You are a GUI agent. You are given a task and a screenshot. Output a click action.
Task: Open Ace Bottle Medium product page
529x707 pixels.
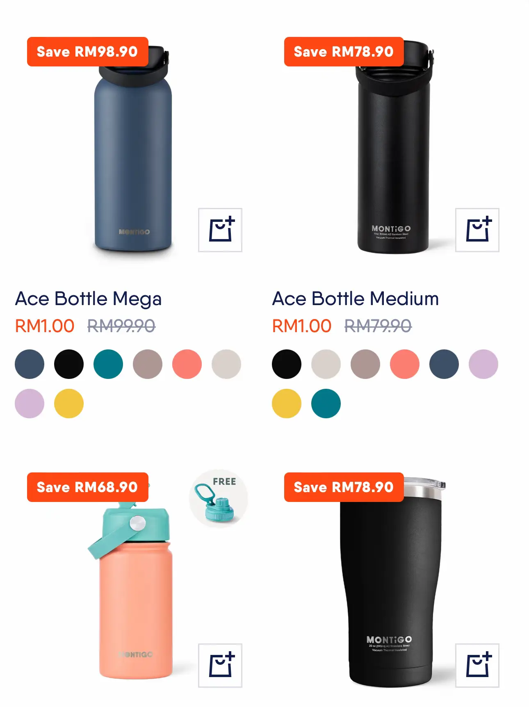(x=356, y=299)
